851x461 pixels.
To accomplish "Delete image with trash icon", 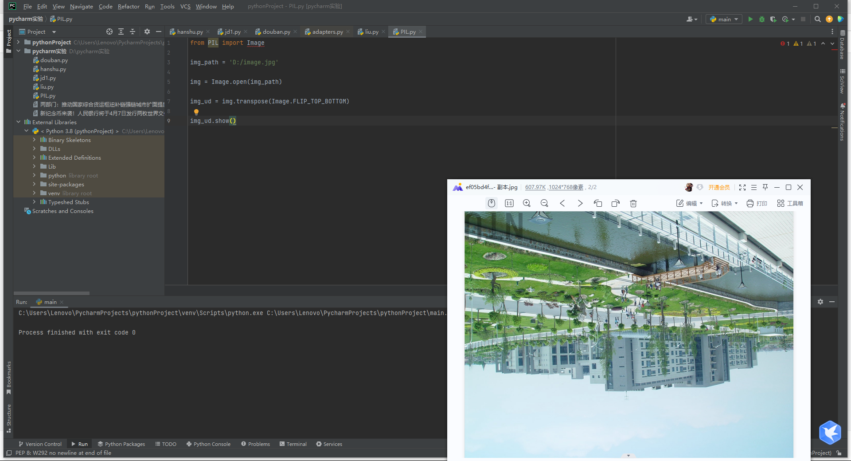I will click(633, 203).
